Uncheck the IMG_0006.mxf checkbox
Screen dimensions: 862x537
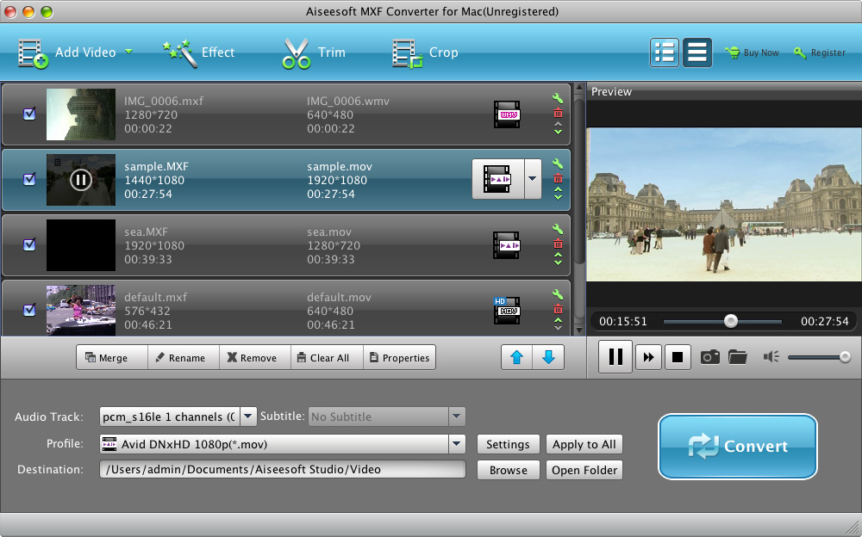[29, 114]
